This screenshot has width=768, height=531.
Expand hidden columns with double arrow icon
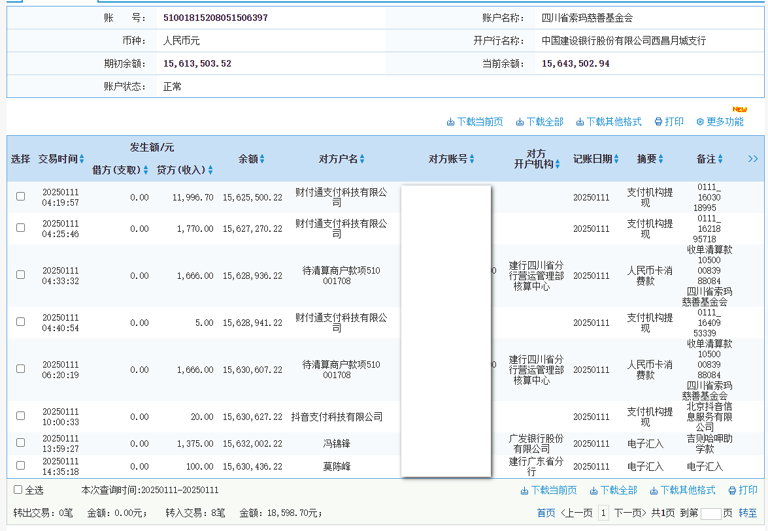pos(753,159)
